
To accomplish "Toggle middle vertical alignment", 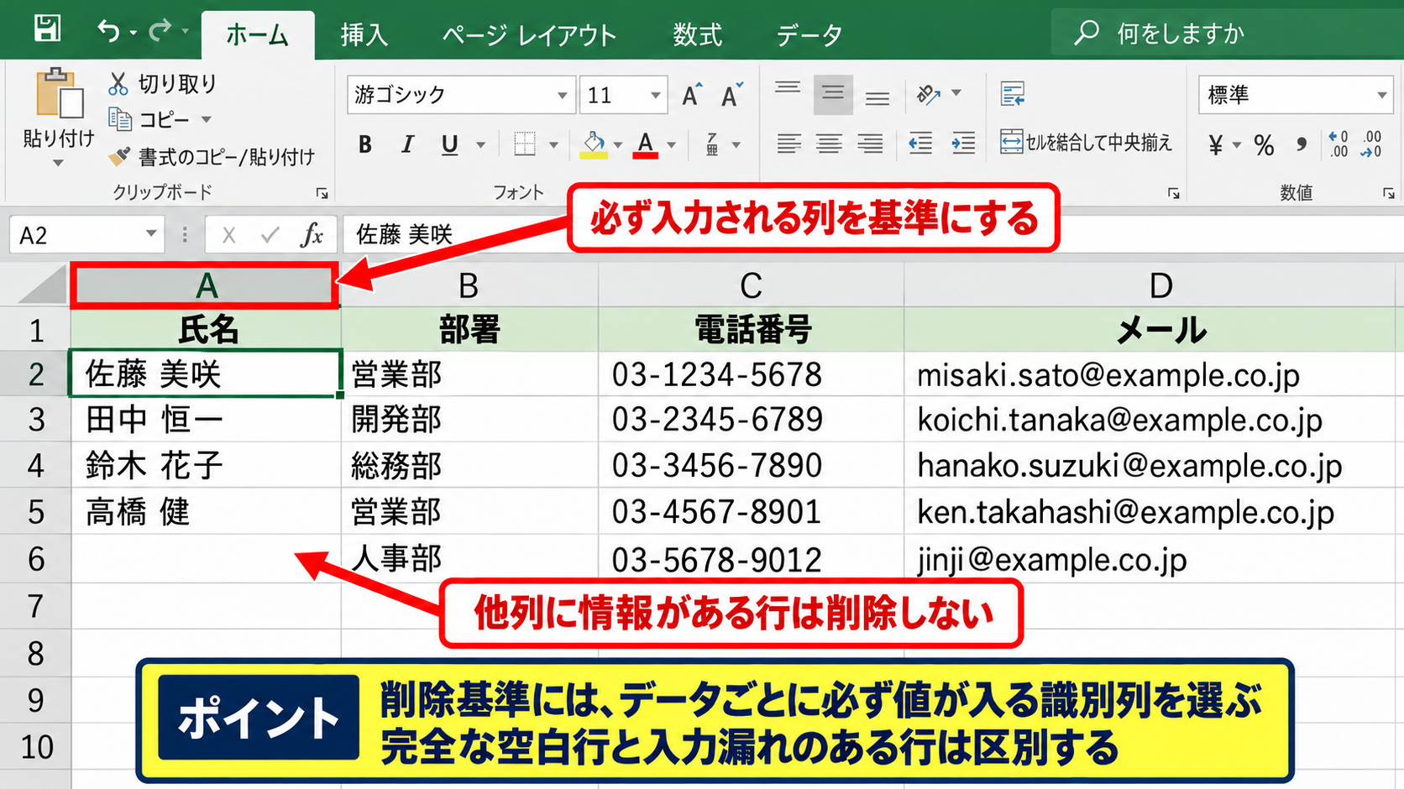I will tap(833, 94).
